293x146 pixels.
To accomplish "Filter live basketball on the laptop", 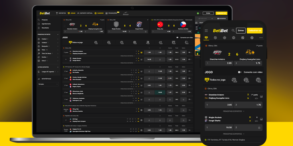I will [122, 42].
